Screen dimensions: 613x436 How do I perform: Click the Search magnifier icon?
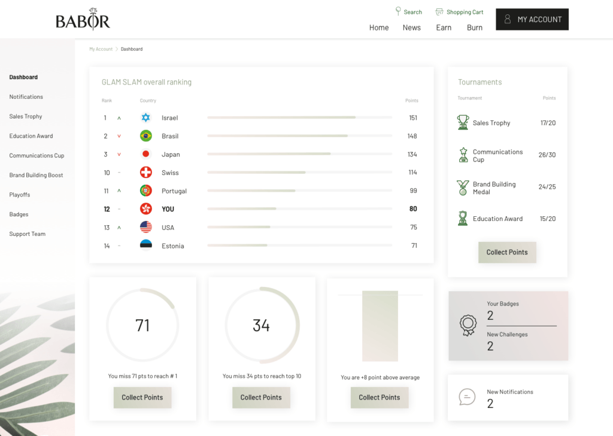click(x=398, y=11)
